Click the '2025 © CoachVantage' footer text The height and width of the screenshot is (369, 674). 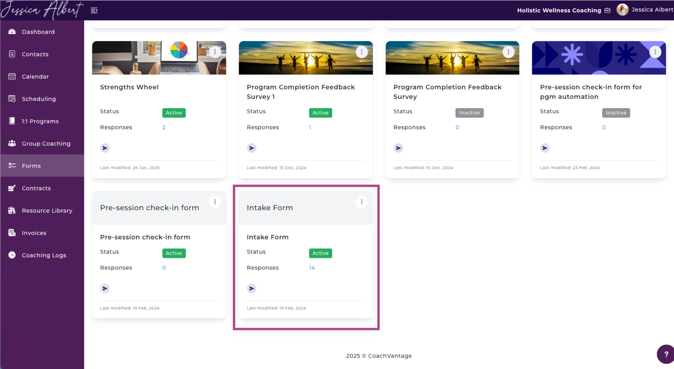[x=379, y=356]
